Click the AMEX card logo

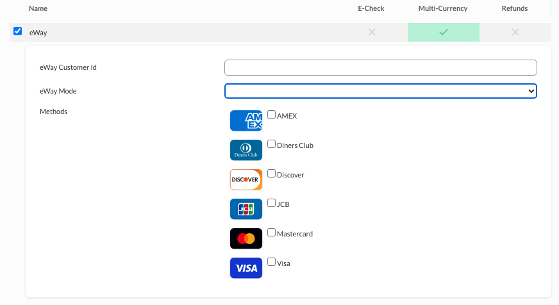pos(246,120)
